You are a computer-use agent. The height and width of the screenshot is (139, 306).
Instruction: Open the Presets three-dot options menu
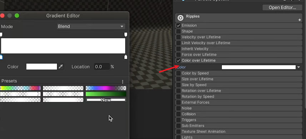[x=122, y=82]
